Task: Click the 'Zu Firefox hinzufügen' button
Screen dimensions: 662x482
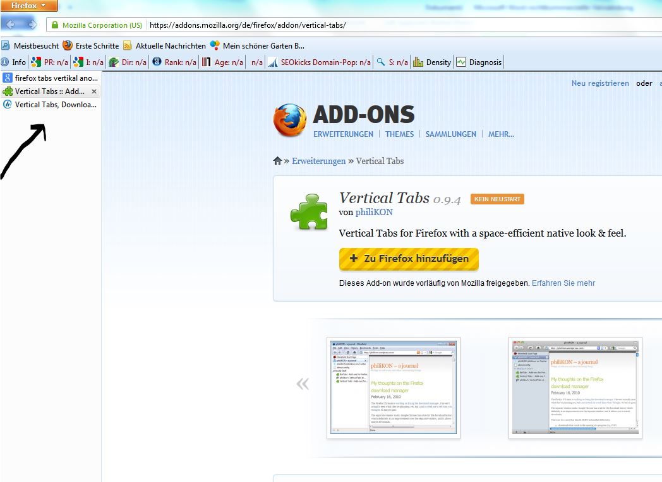Action: (x=409, y=259)
